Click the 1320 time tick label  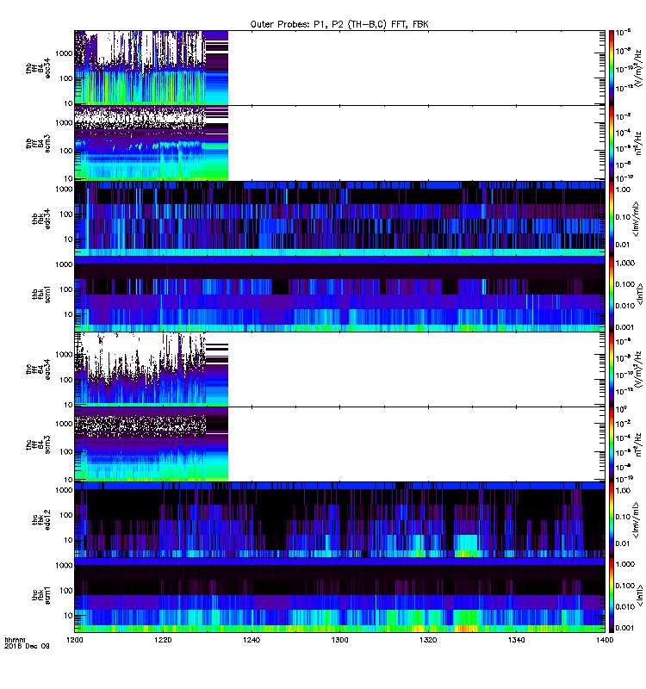(x=428, y=640)
